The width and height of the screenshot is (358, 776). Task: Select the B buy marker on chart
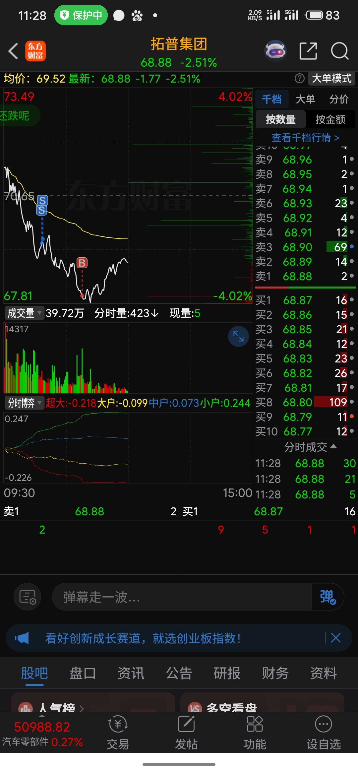(x=82, y=263)
